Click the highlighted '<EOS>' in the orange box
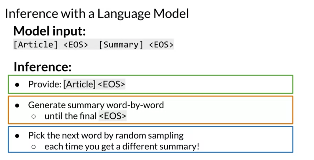The image size is (314, 160). 113,116
